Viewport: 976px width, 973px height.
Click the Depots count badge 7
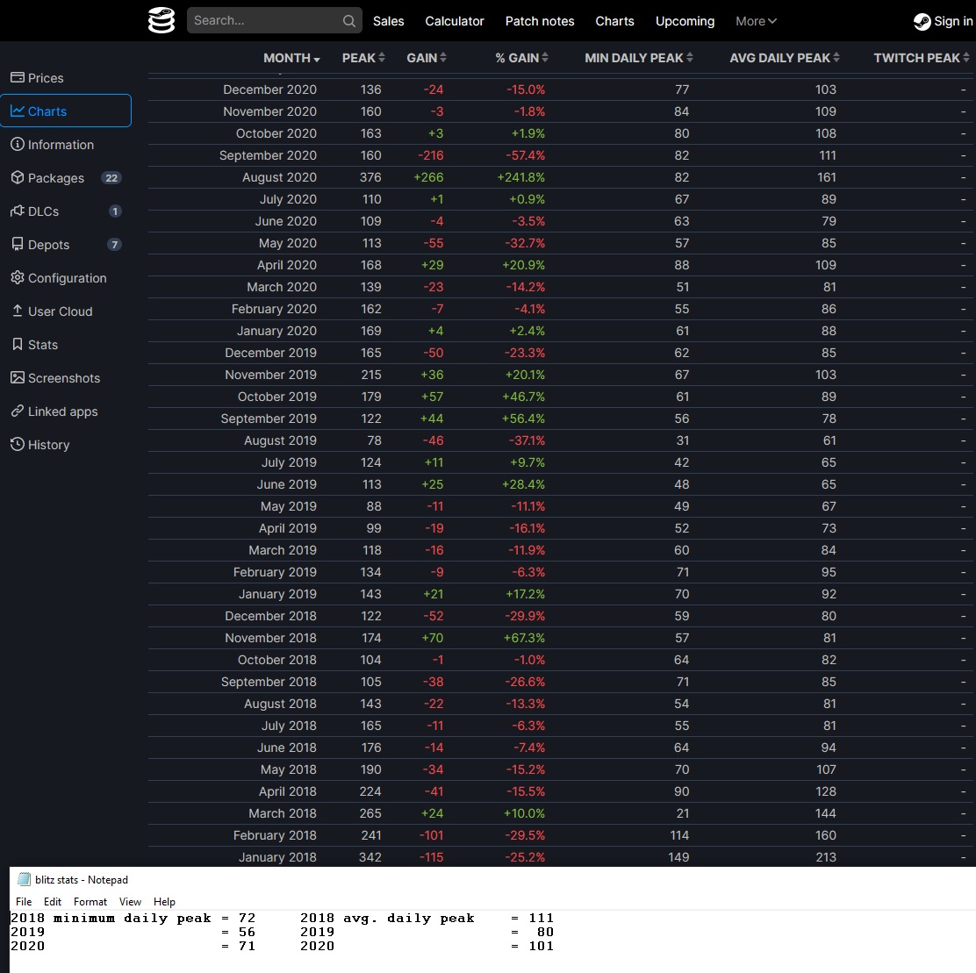(x=114, y=245)
